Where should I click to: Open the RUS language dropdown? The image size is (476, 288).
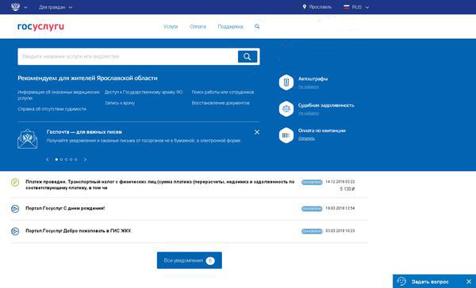click(360, 7)
